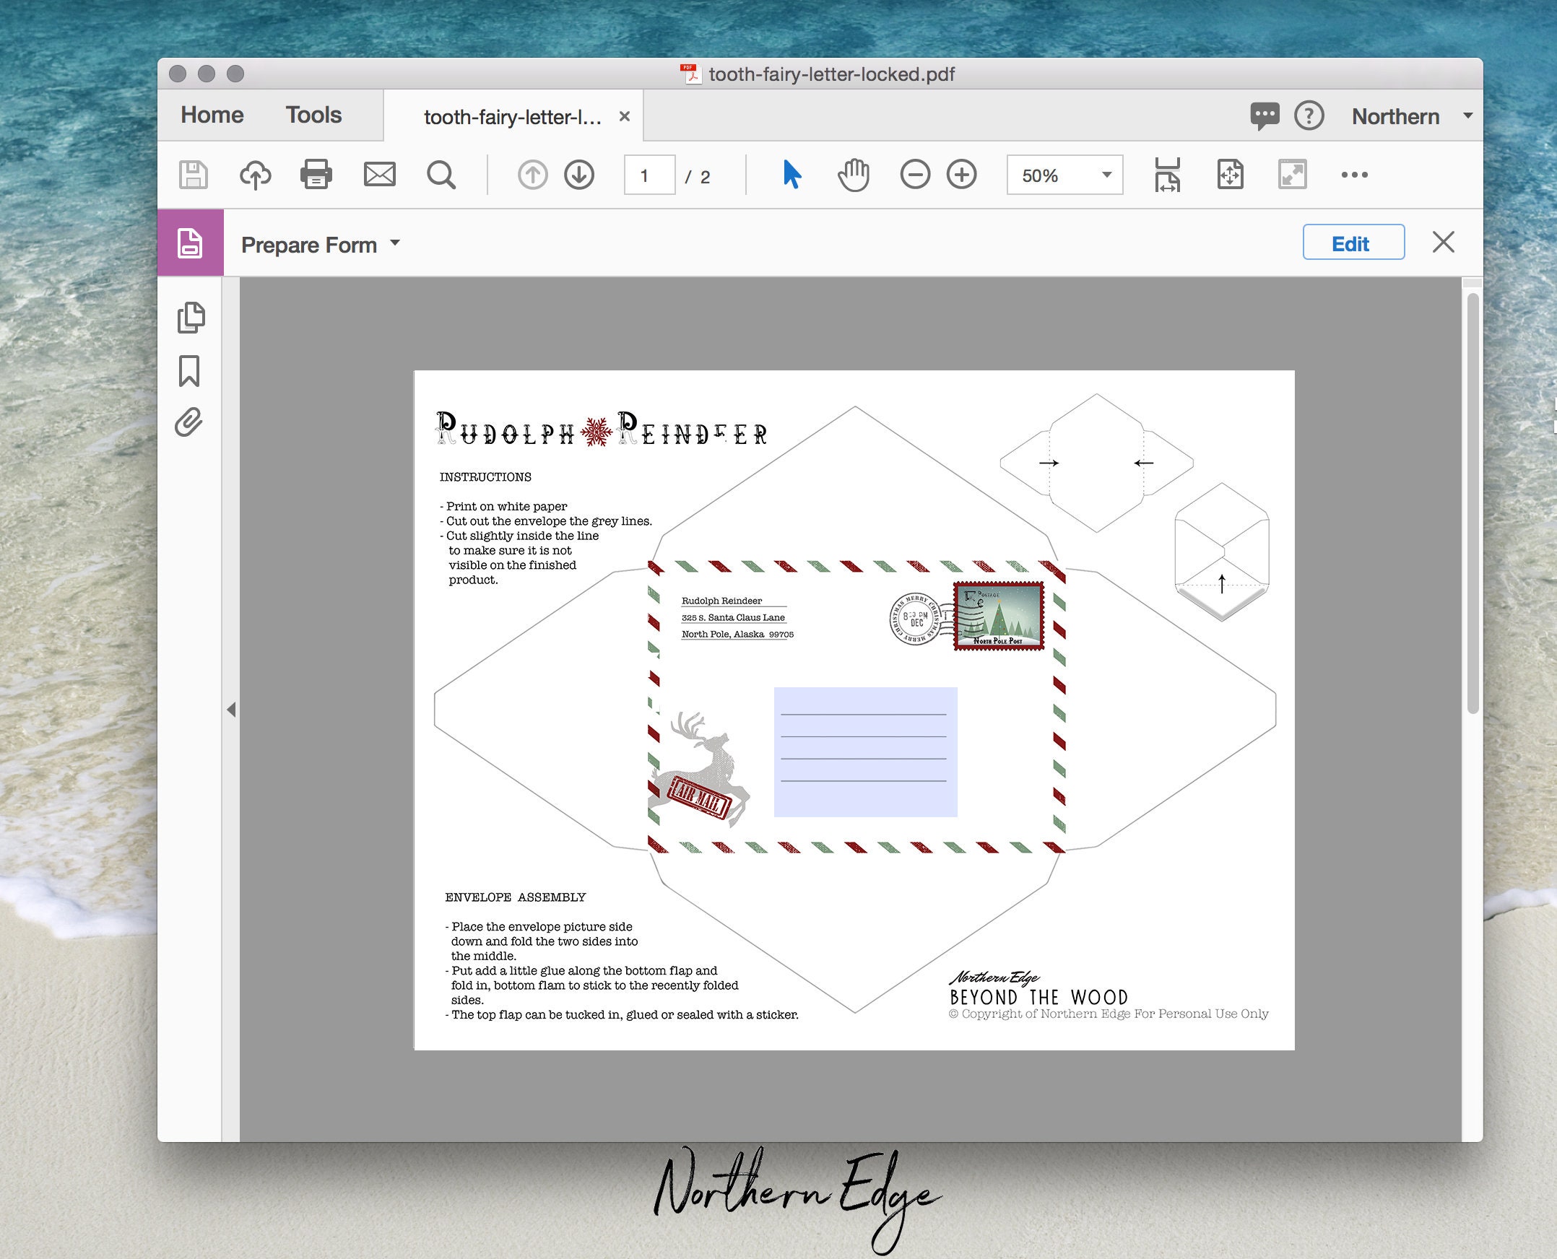Screen dimensions: 1557x1259
Task: Click the purple Prepare Form tool icon
Action: pyautogui.click(x=191, y=243)
